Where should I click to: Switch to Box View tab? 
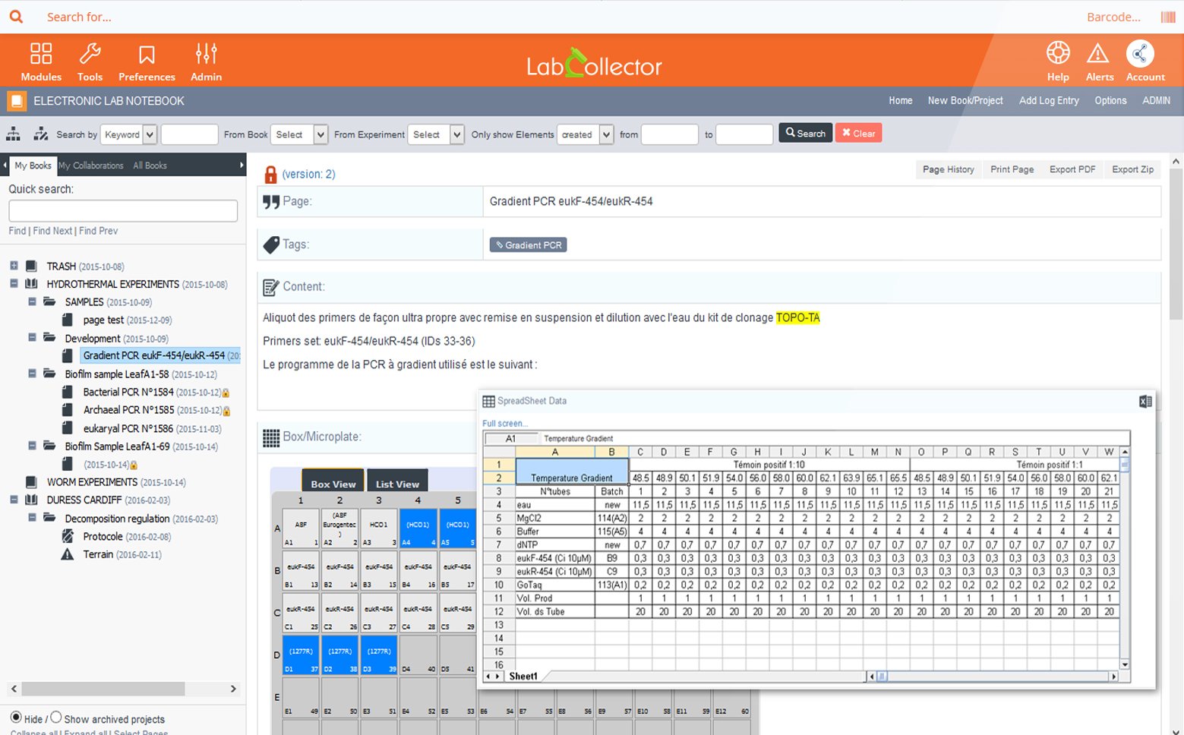pyautogui.click(x=333, y=482)
